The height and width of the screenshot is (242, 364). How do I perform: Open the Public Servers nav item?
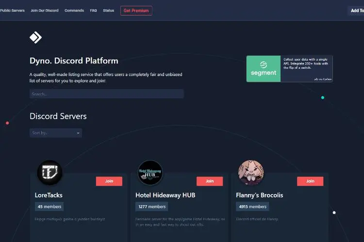(12, 11)
